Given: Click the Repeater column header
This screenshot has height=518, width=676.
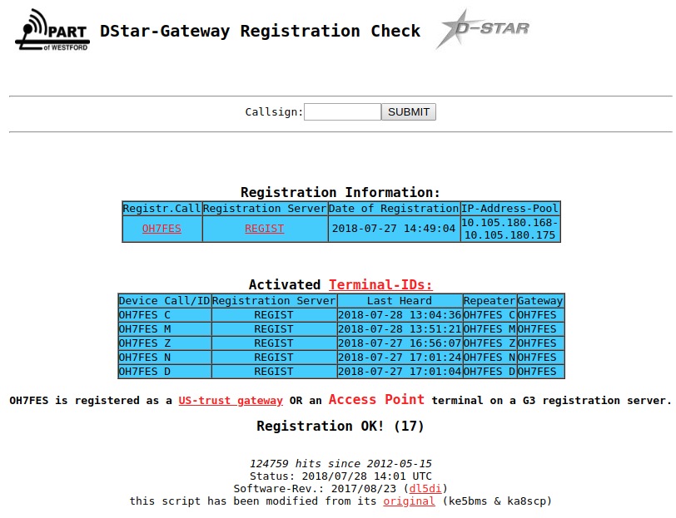Looking at the screenshot, I should (x=490, y=300).
